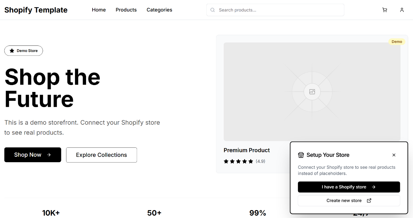Open the Home navigation item

tap(99, 10)
